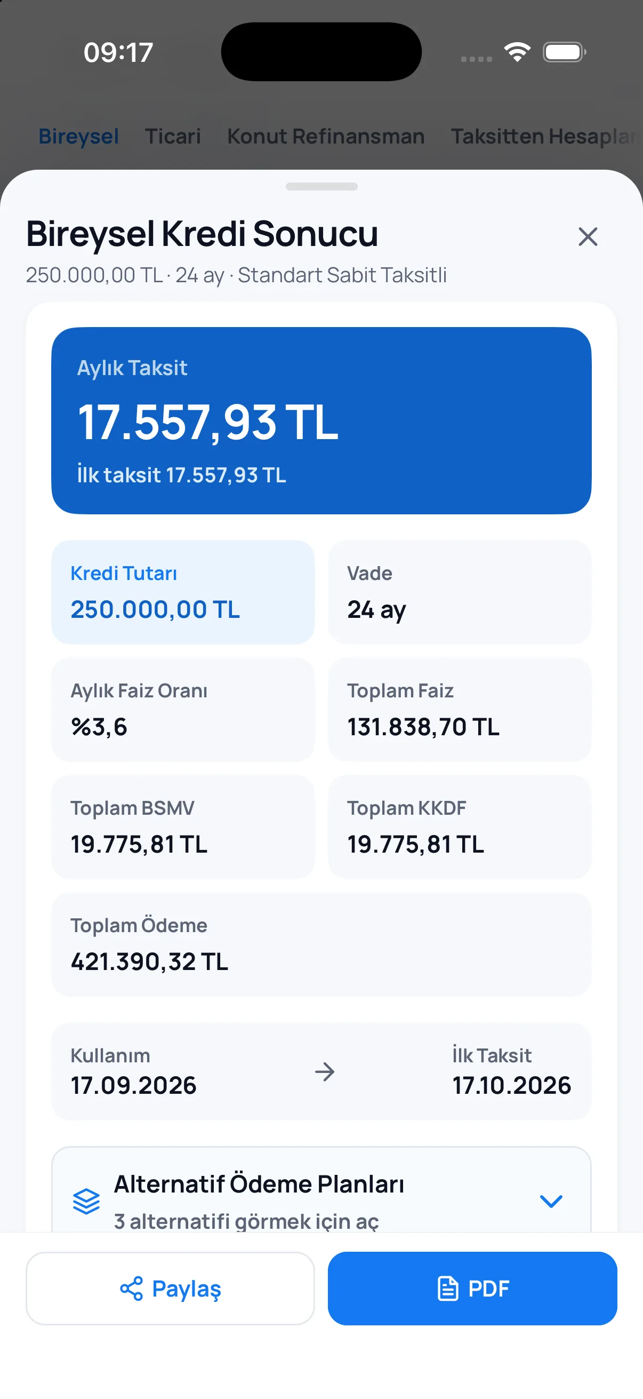Switch to the Konut Refinansman tab
The height and width of the screenshot is (1399, 643).
pyautogui.click(x=326, y=136)
